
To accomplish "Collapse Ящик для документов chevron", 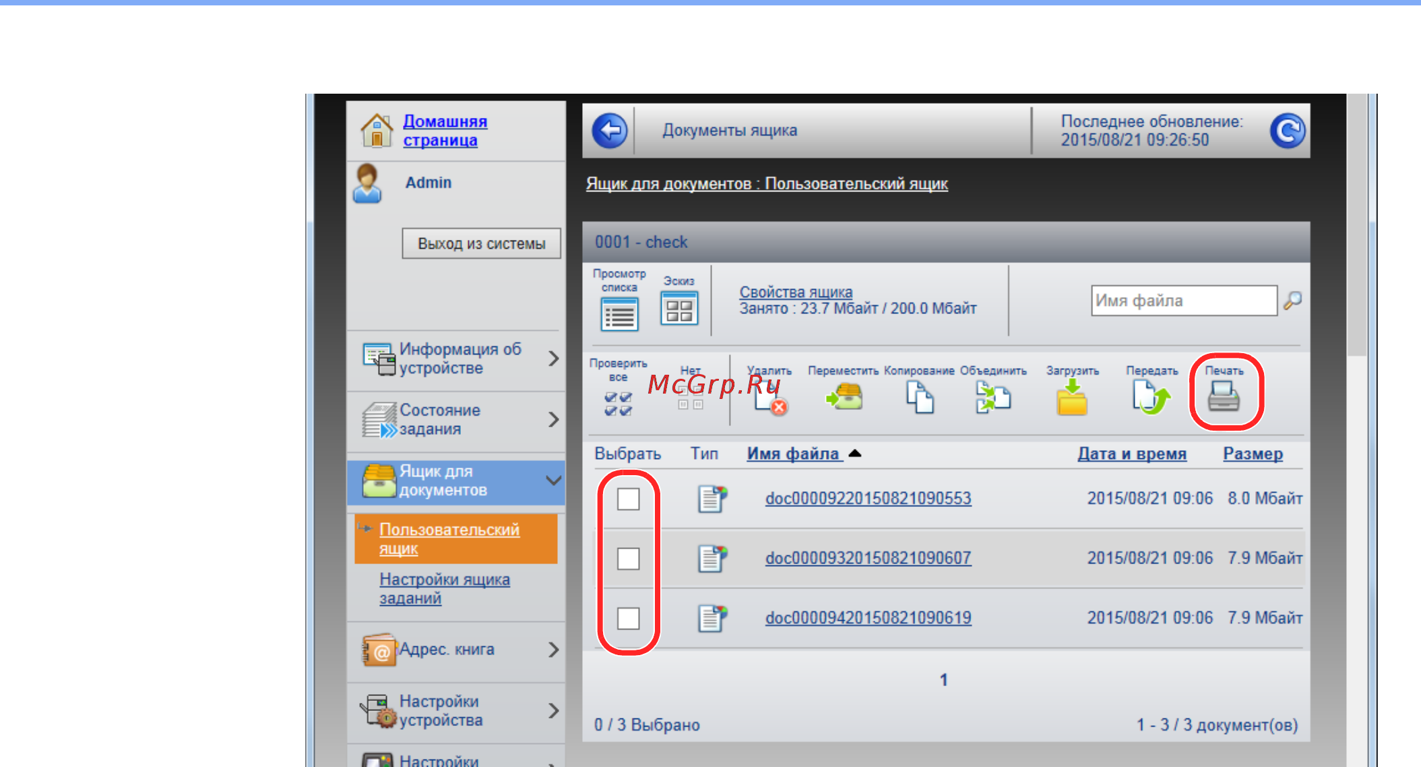I will coord(553,481).
